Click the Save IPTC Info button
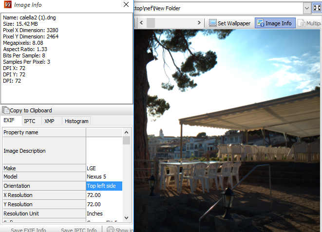This screenshot has width=322, height=232. [78, 230]
